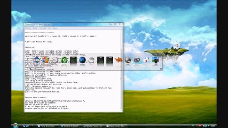Click the gray sketch face icon in dock
228x128 pixels.
pyautogui.click(x=91, y=60)
